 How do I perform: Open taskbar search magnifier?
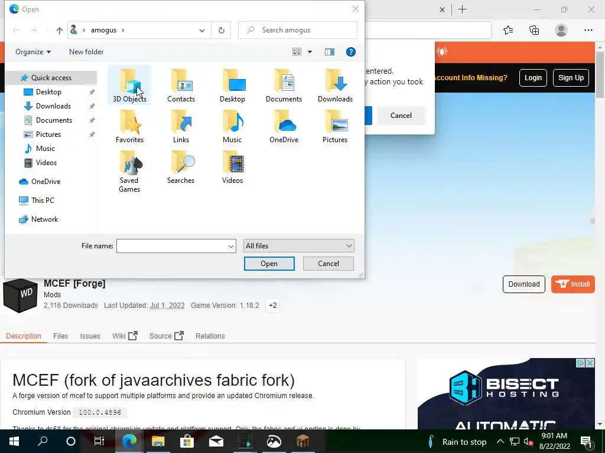(43, 441)
